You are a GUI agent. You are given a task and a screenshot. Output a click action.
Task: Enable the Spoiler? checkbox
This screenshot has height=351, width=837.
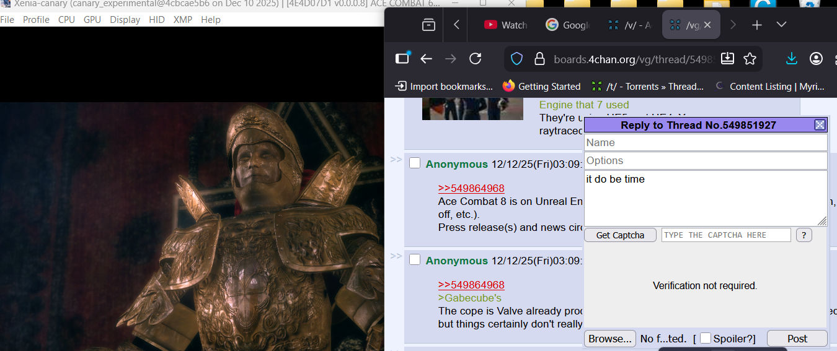point(706,338)
